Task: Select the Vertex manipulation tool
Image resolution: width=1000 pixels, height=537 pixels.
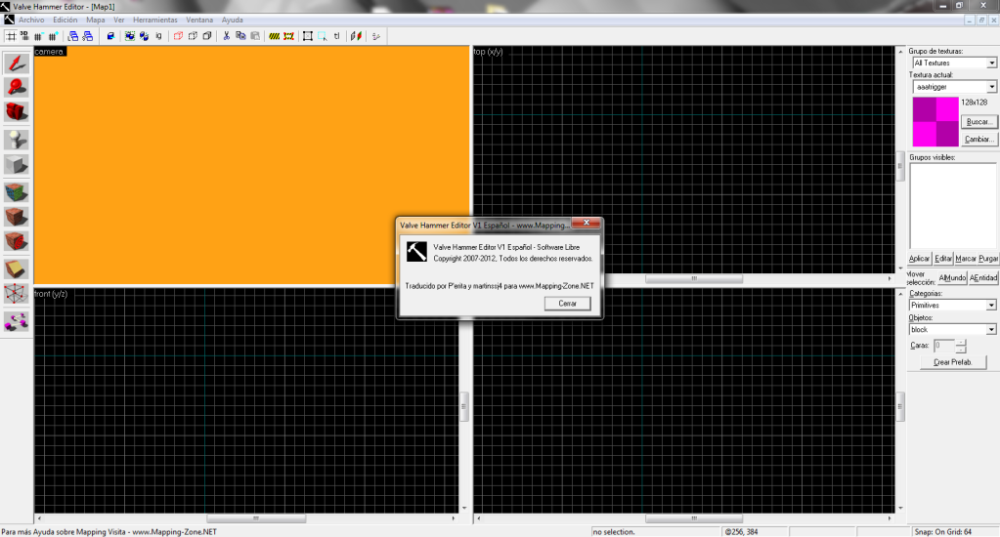Action: tap(17, 294)
